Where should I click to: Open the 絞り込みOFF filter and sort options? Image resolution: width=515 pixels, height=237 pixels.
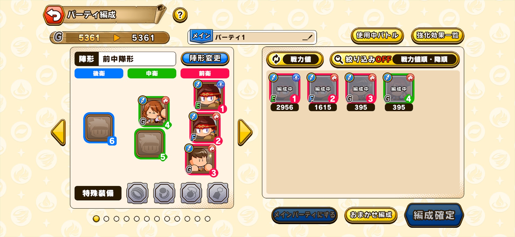click(x=395, y=59)
